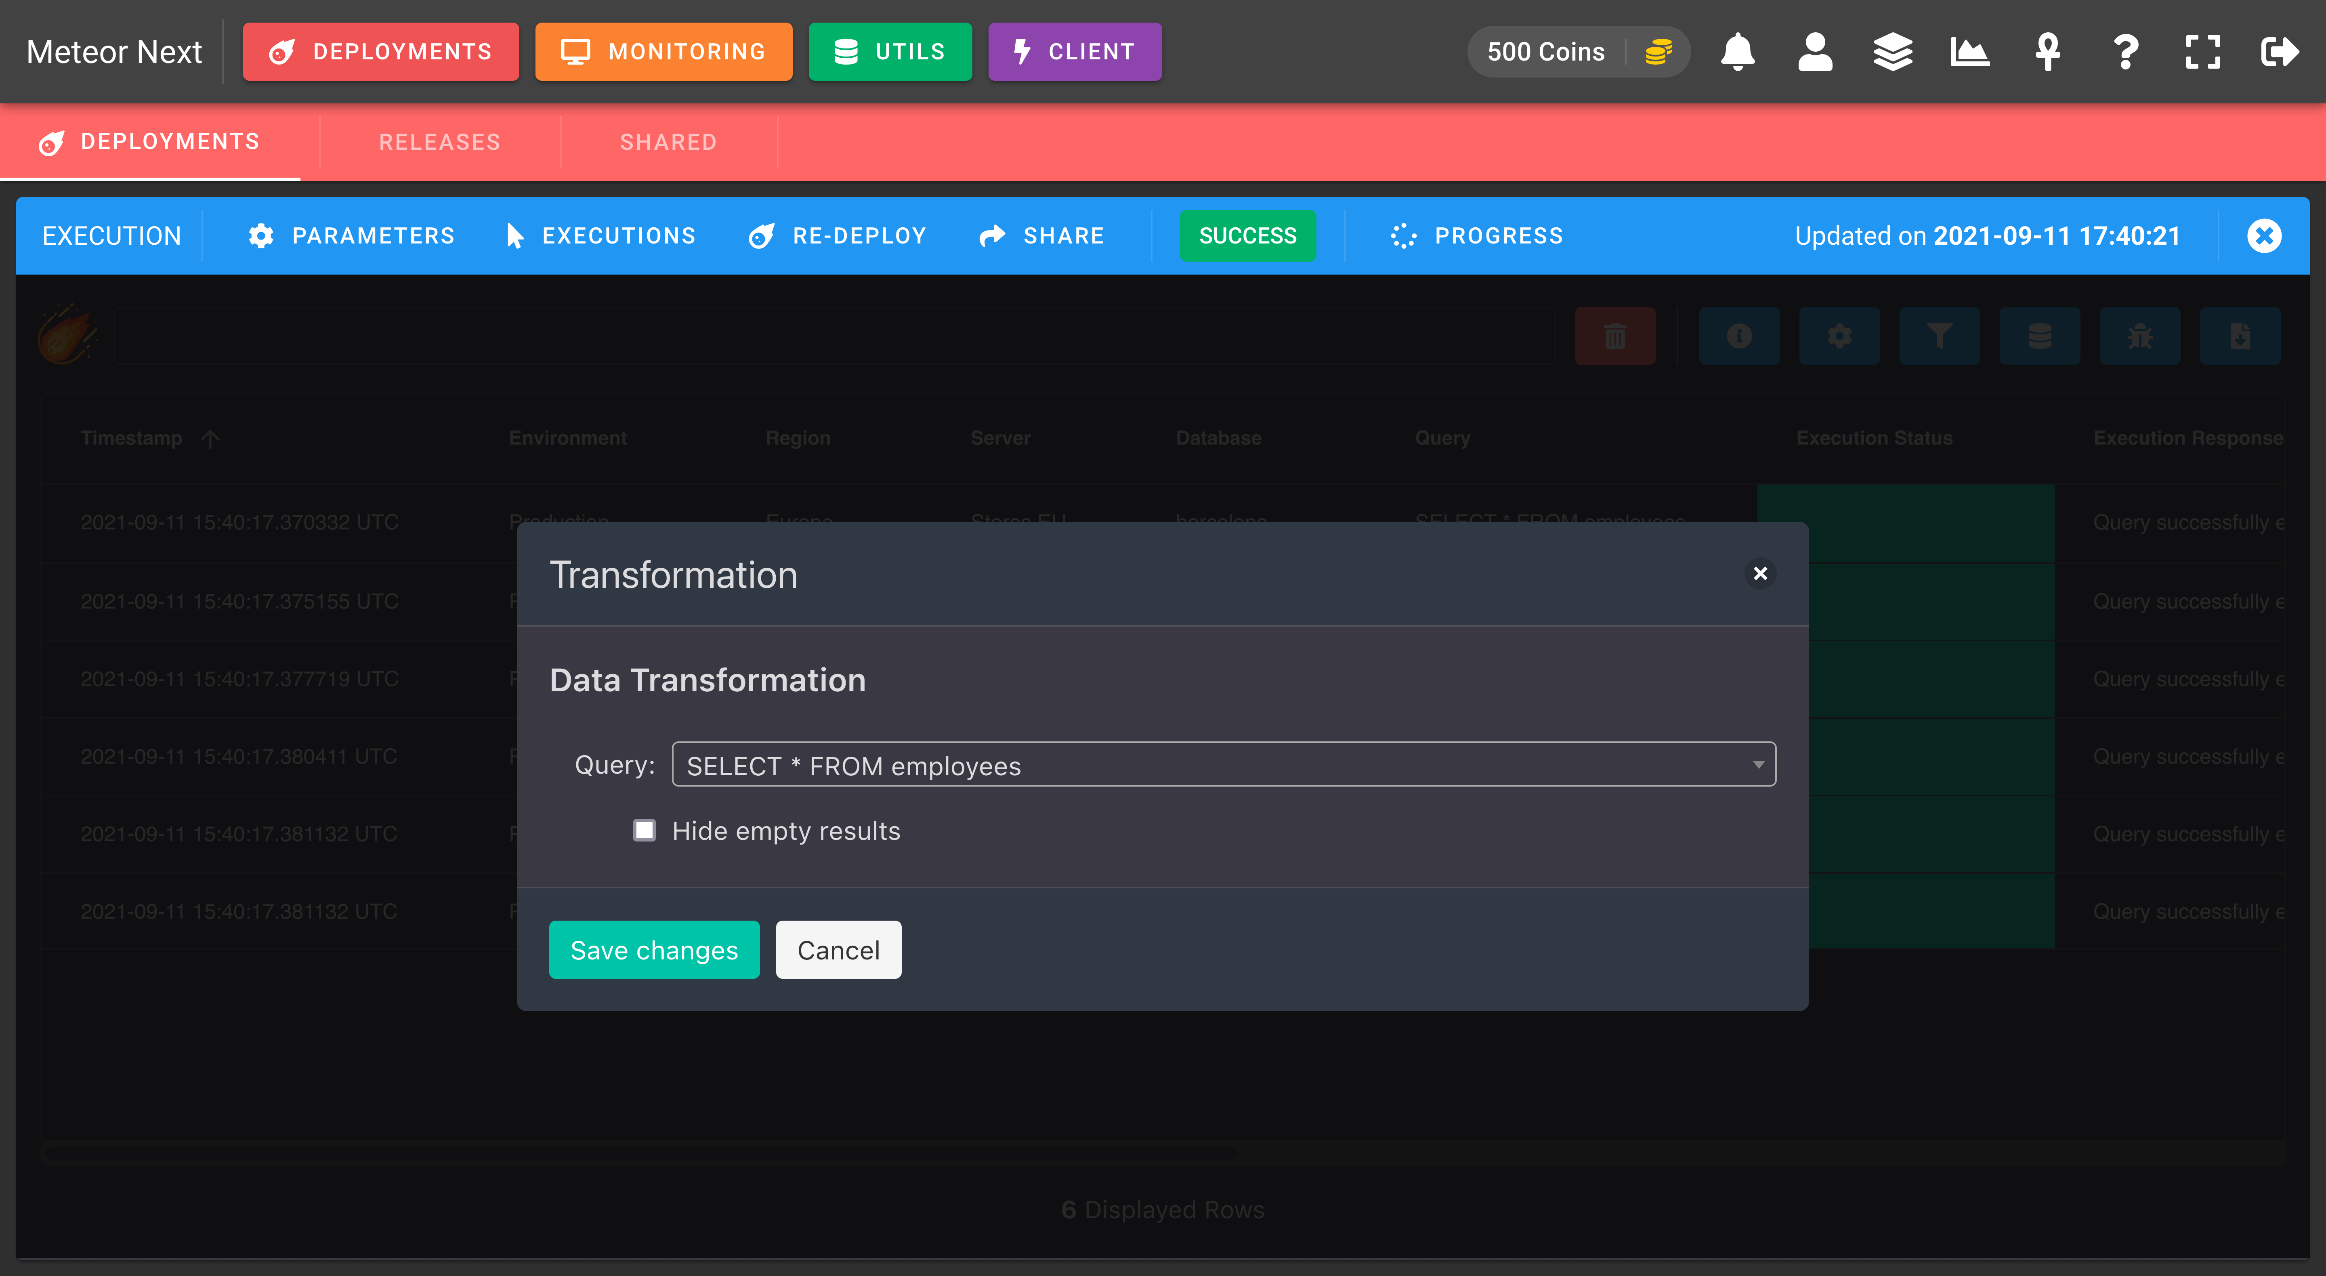Open the Parameters option
This screenshot has width=2326, height=1276.
pyautogui.click(x=351, y=236)
